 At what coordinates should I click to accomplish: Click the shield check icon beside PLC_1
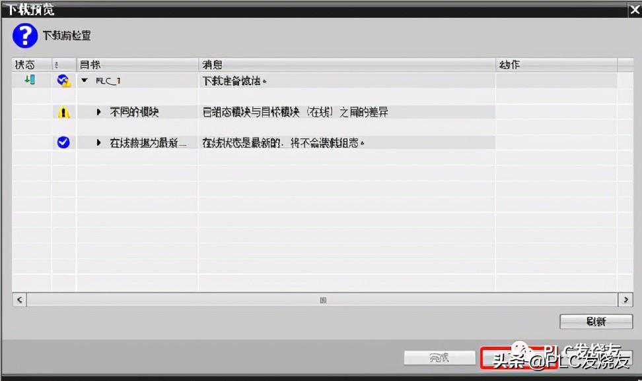tap(63, 80)
